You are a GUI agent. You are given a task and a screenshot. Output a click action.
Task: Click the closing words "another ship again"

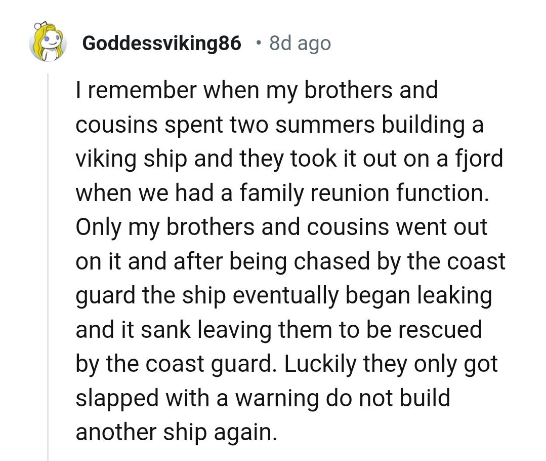coord(176,432)
